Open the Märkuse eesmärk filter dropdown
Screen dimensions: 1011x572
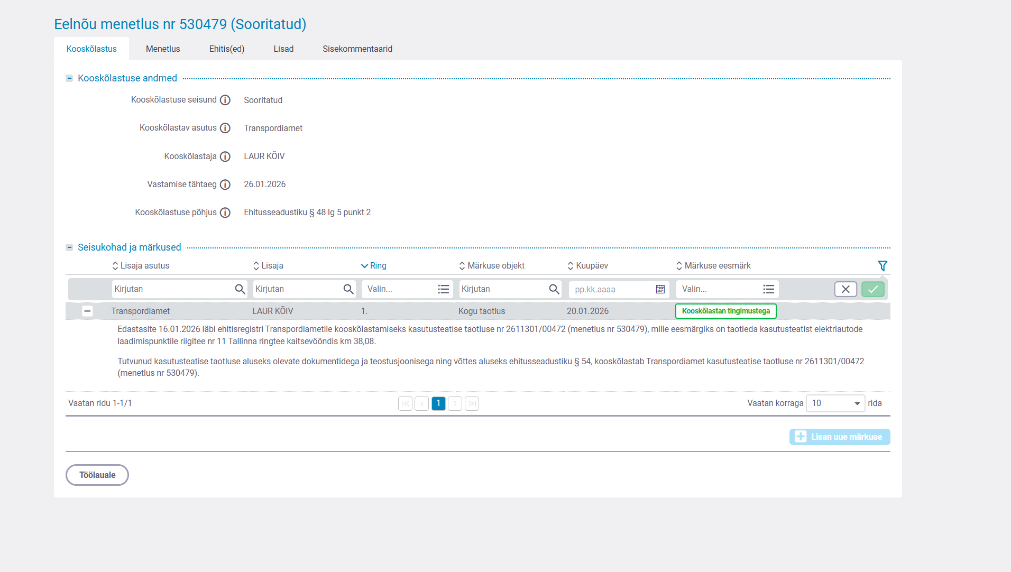point(727,289)
